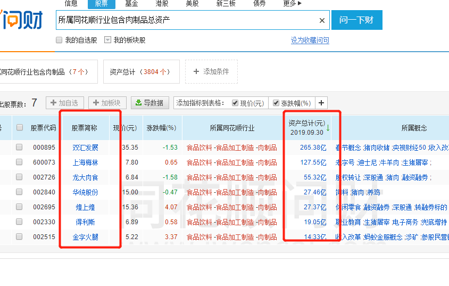Click the green sort arrow on 资产总计 column
This screenshot has width=449, height=286.
(x=328, y=128)
